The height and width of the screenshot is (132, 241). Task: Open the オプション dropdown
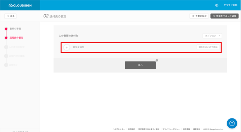pyautogui.click(x=212, y=36)
